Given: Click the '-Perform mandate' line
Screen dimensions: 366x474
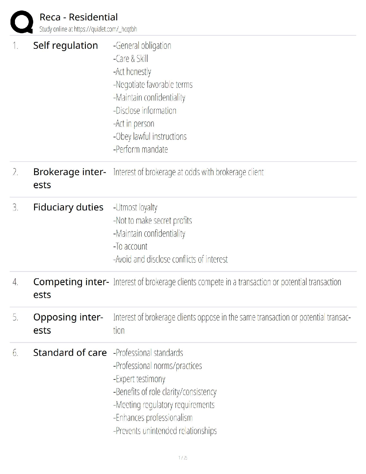Looking at the screenshot, I should click(141, 149).
